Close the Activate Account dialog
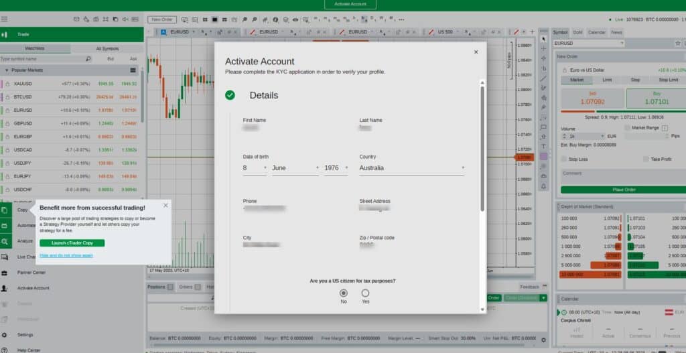The height and width of the screenshot is (353, 686). 476,52
